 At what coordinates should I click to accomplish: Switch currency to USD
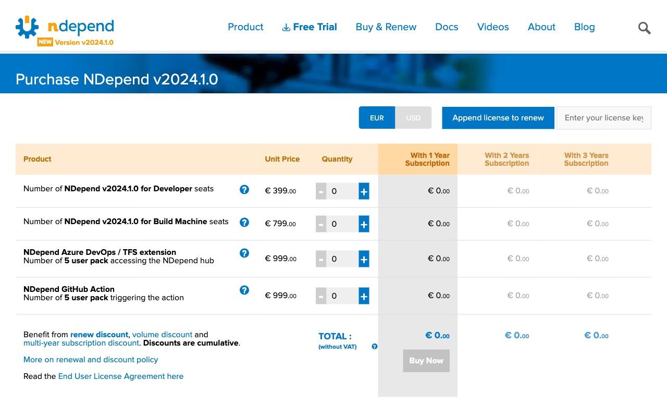click(x=413, y=118)
